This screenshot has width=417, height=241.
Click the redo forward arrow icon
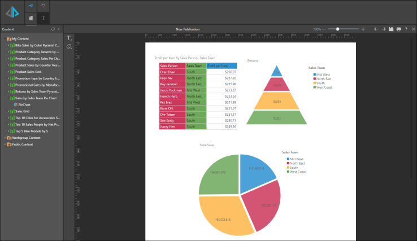384,29
